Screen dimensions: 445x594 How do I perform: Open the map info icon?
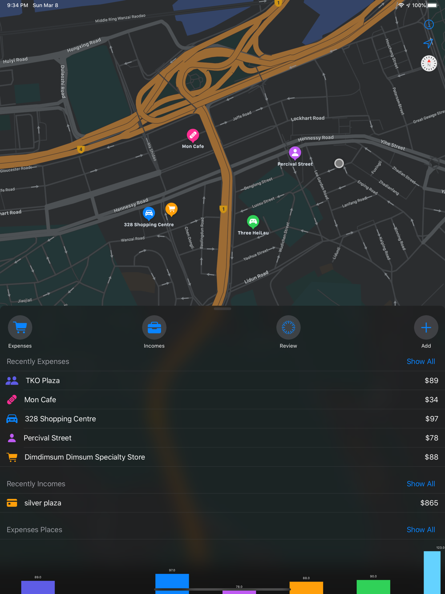pyautogui.click(x=429, y=24)
